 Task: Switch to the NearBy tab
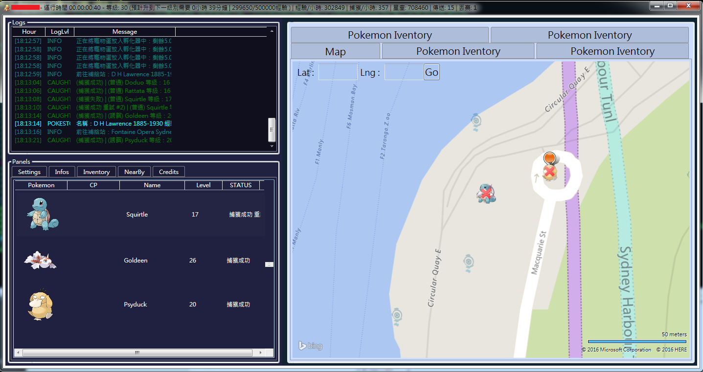(x=134, y=172)
